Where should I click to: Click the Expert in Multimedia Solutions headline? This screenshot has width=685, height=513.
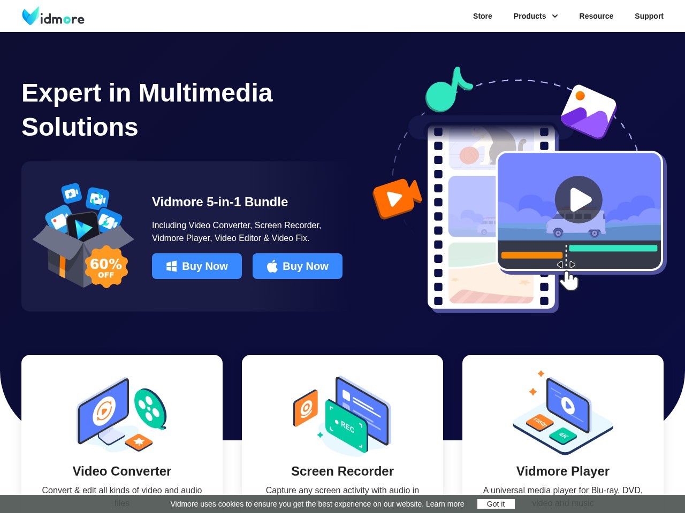coord(147,110)
